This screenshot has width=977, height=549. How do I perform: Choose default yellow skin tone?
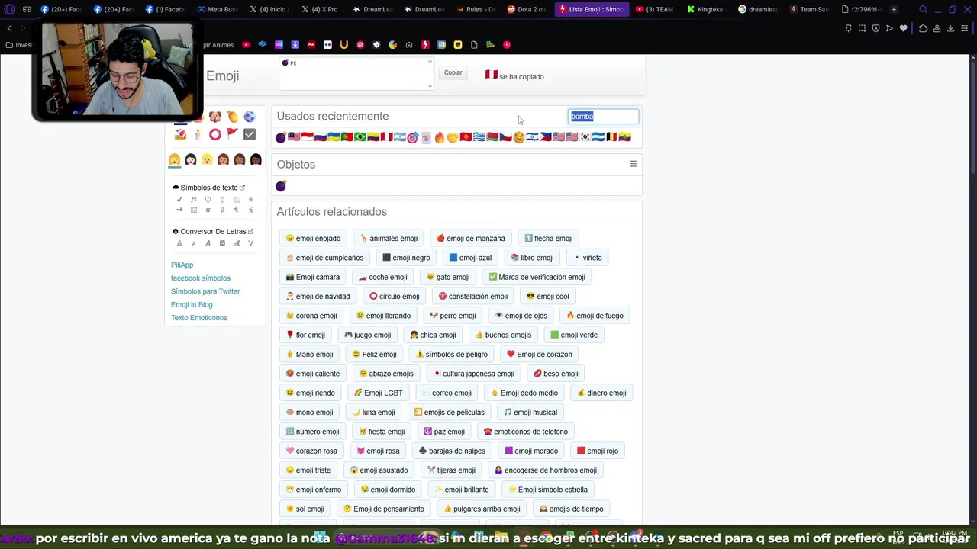tap(174, 159)
